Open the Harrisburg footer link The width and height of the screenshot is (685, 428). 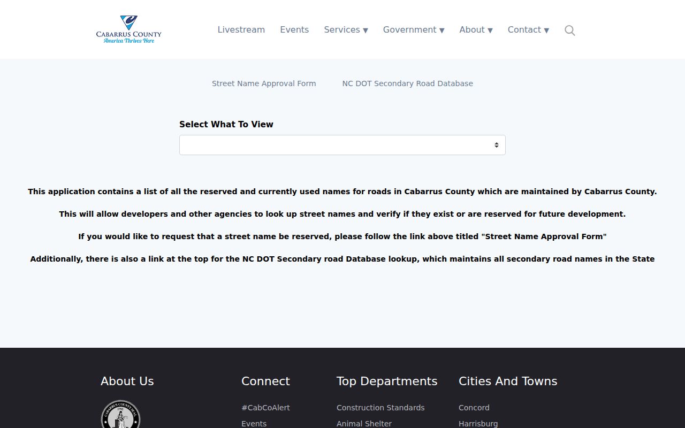tap(478, 423)
